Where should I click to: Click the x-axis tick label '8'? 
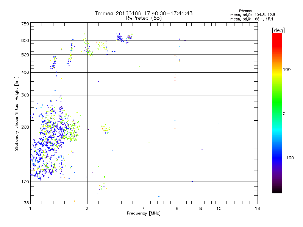click(x=201, y=208)
